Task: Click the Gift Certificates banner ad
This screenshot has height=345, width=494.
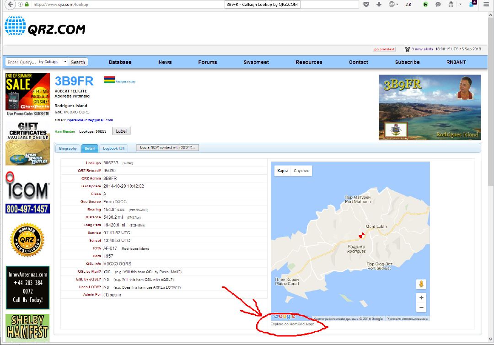Action: [28, 144]
